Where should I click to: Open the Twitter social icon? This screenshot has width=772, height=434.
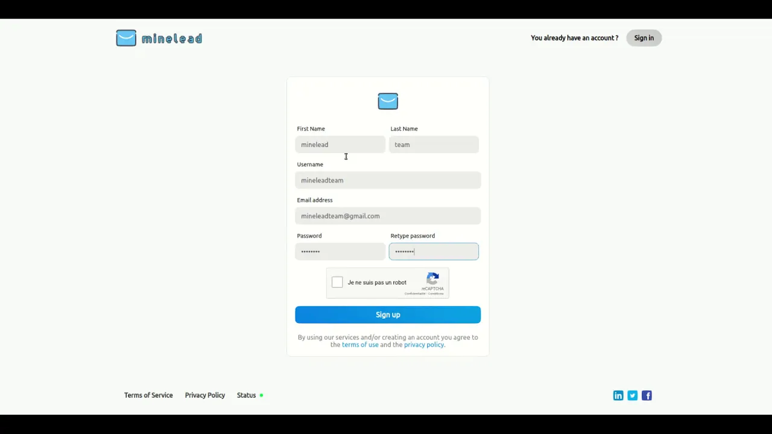point(632,395)
